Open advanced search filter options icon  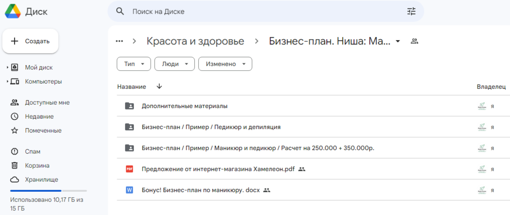[x=411, y=12]
